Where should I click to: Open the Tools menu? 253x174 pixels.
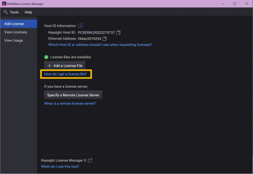(x=14, y=12)
